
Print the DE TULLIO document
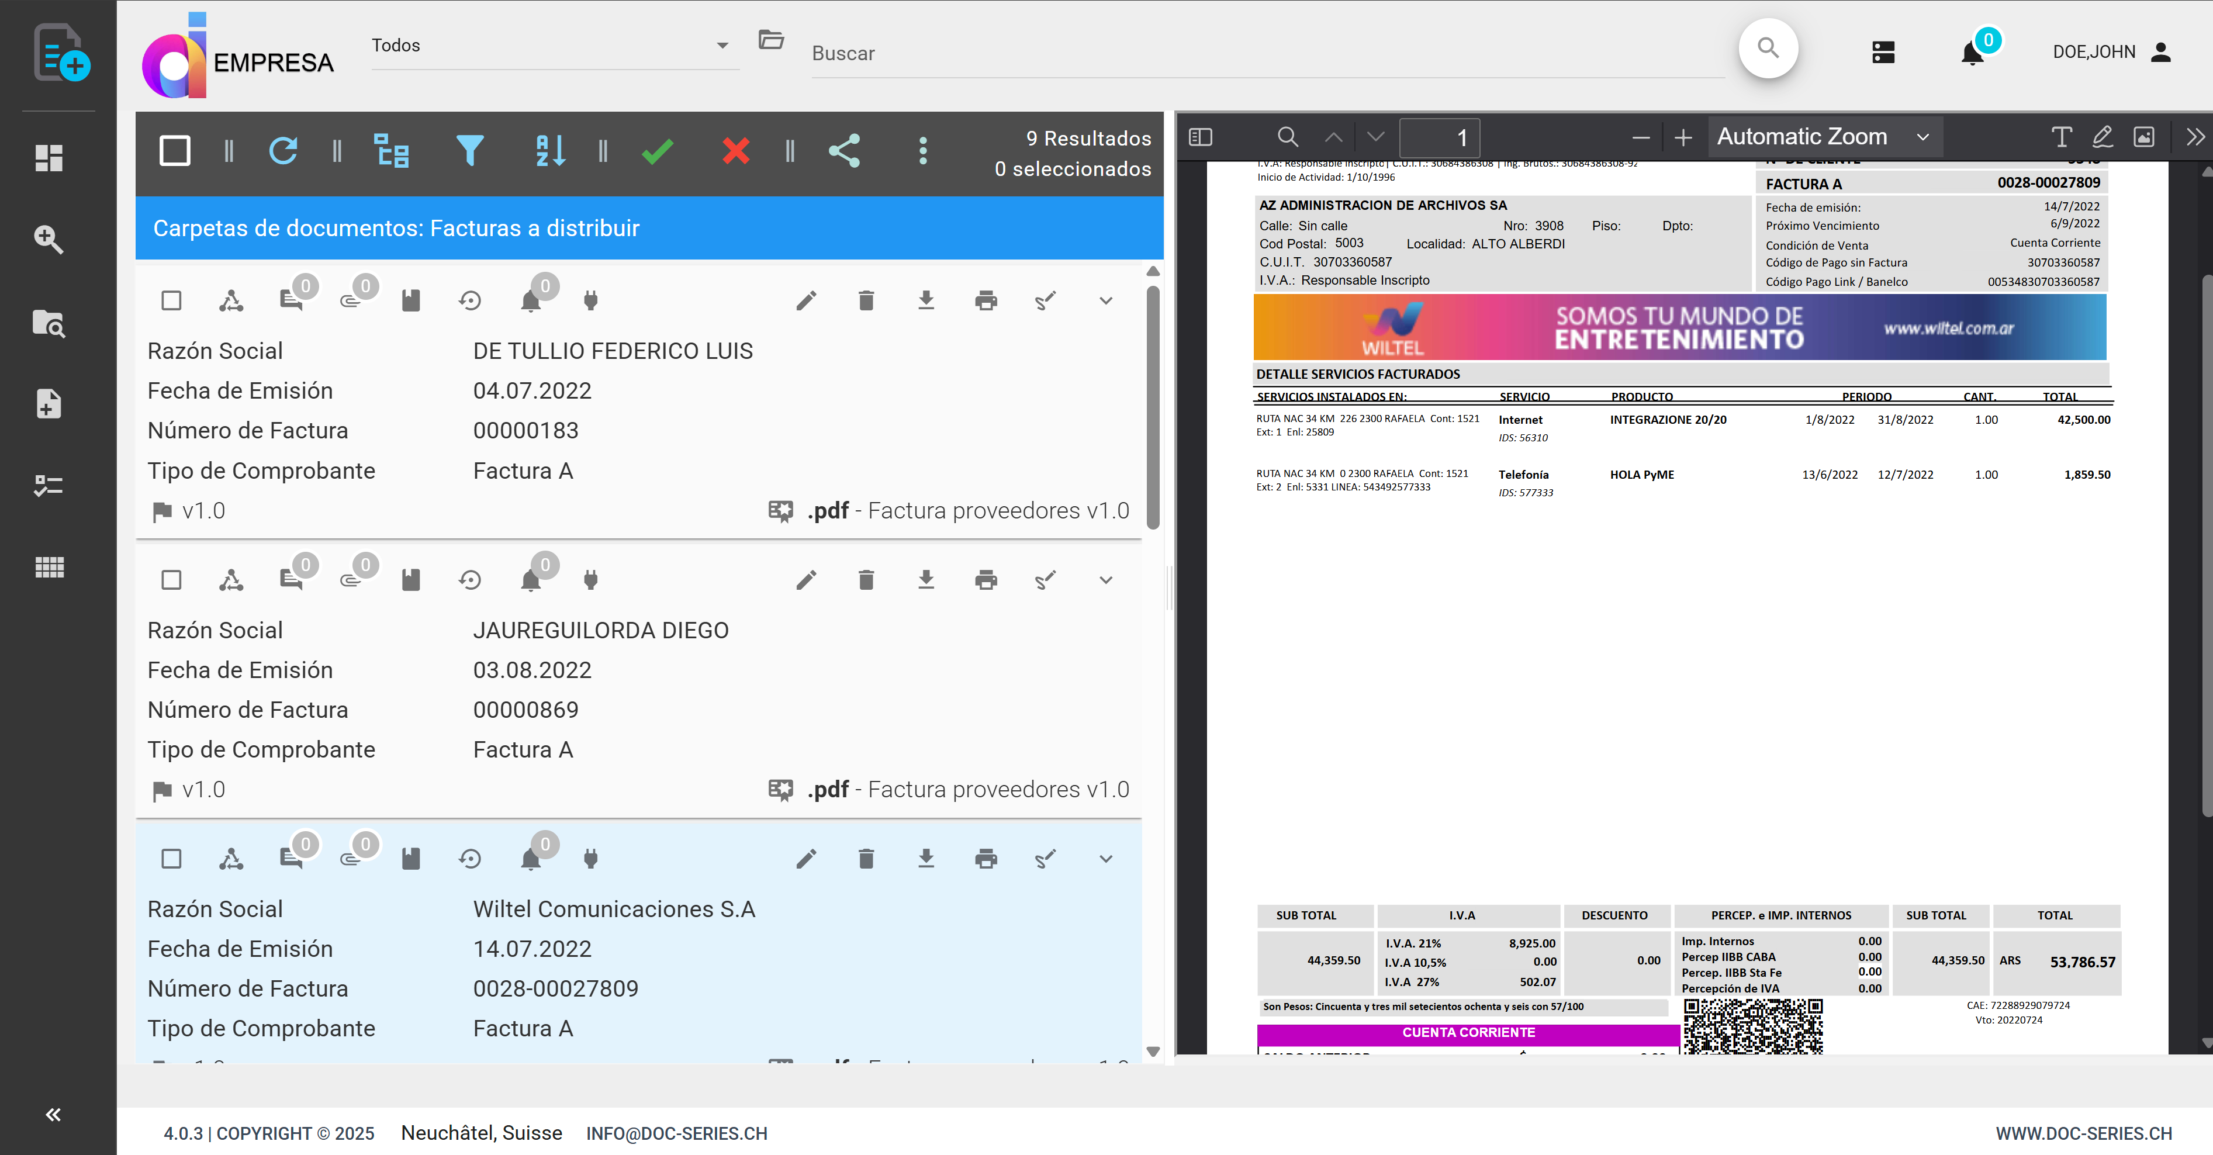986,301
